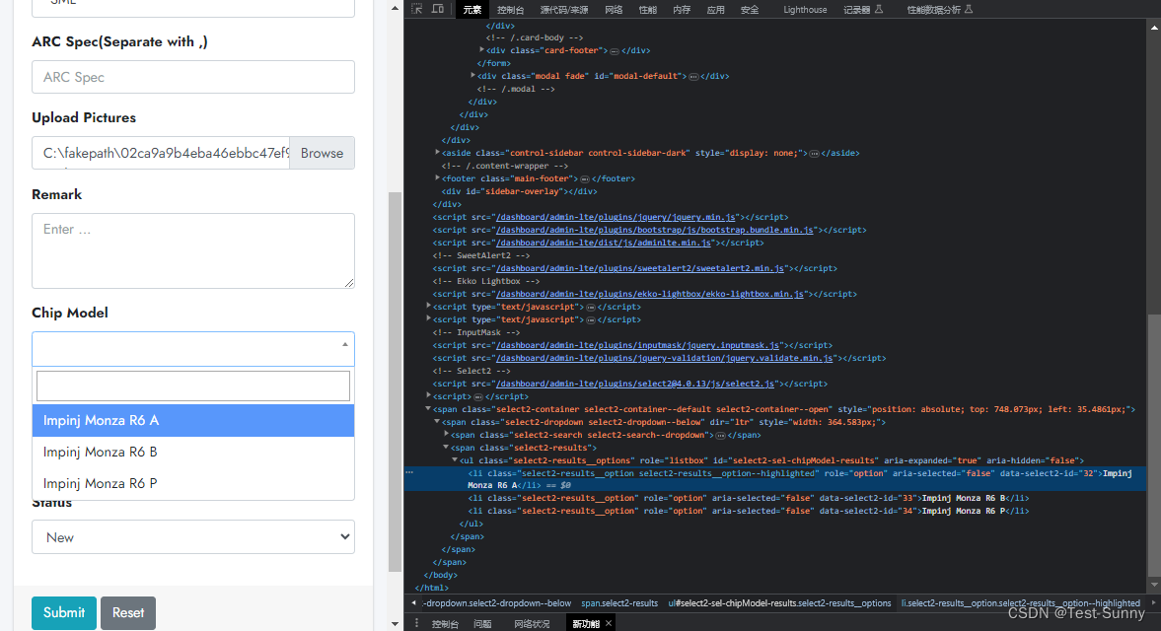
Task: Expand the modal-default div node
Action: pyautogui.click(x=473, y=76)
